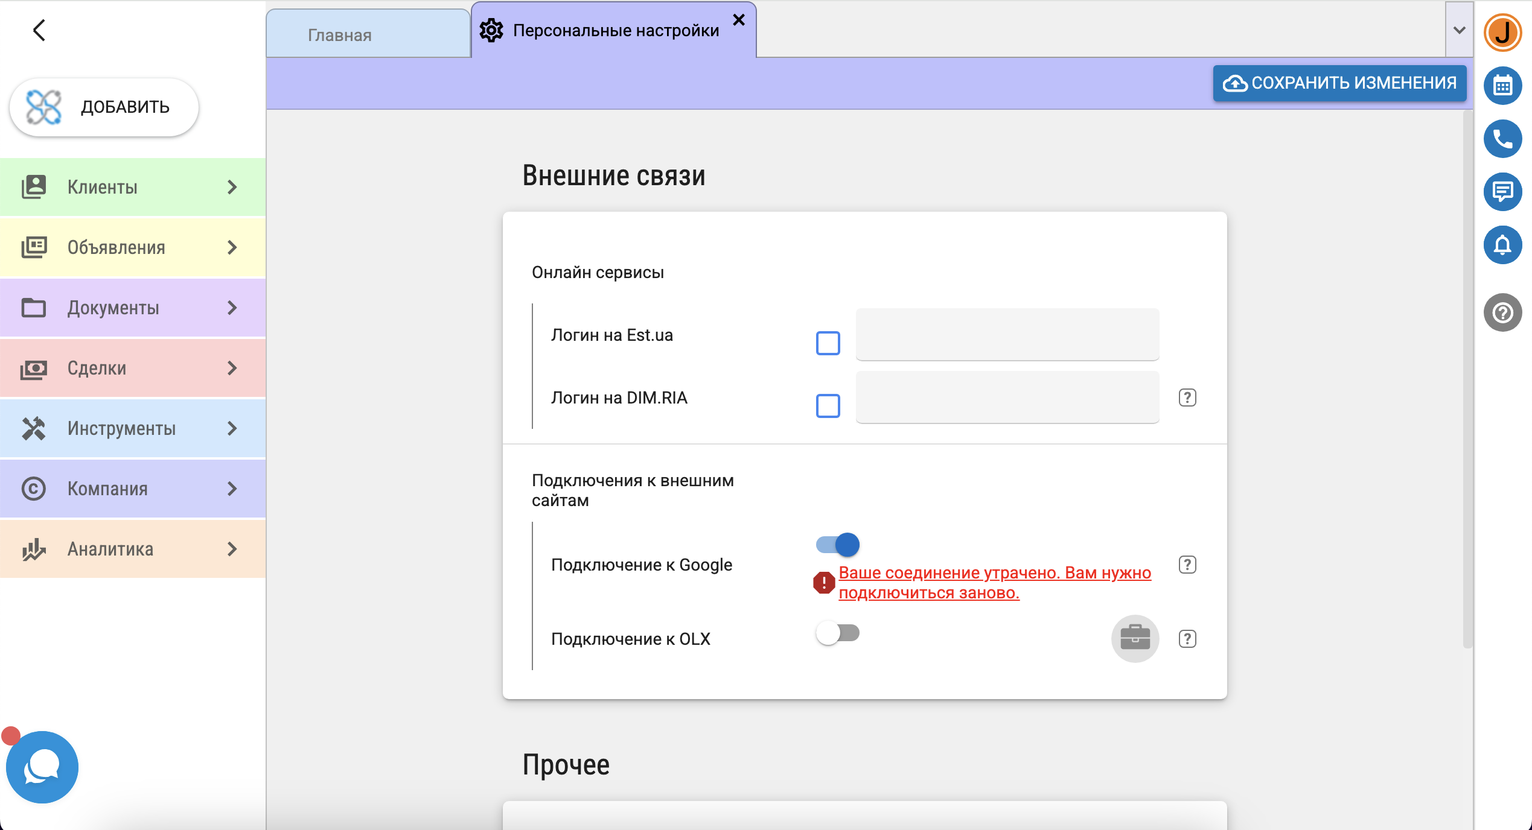Screen dimensions: 1532x830
Task: Click the phone call icon
Action: (1502, 139)
